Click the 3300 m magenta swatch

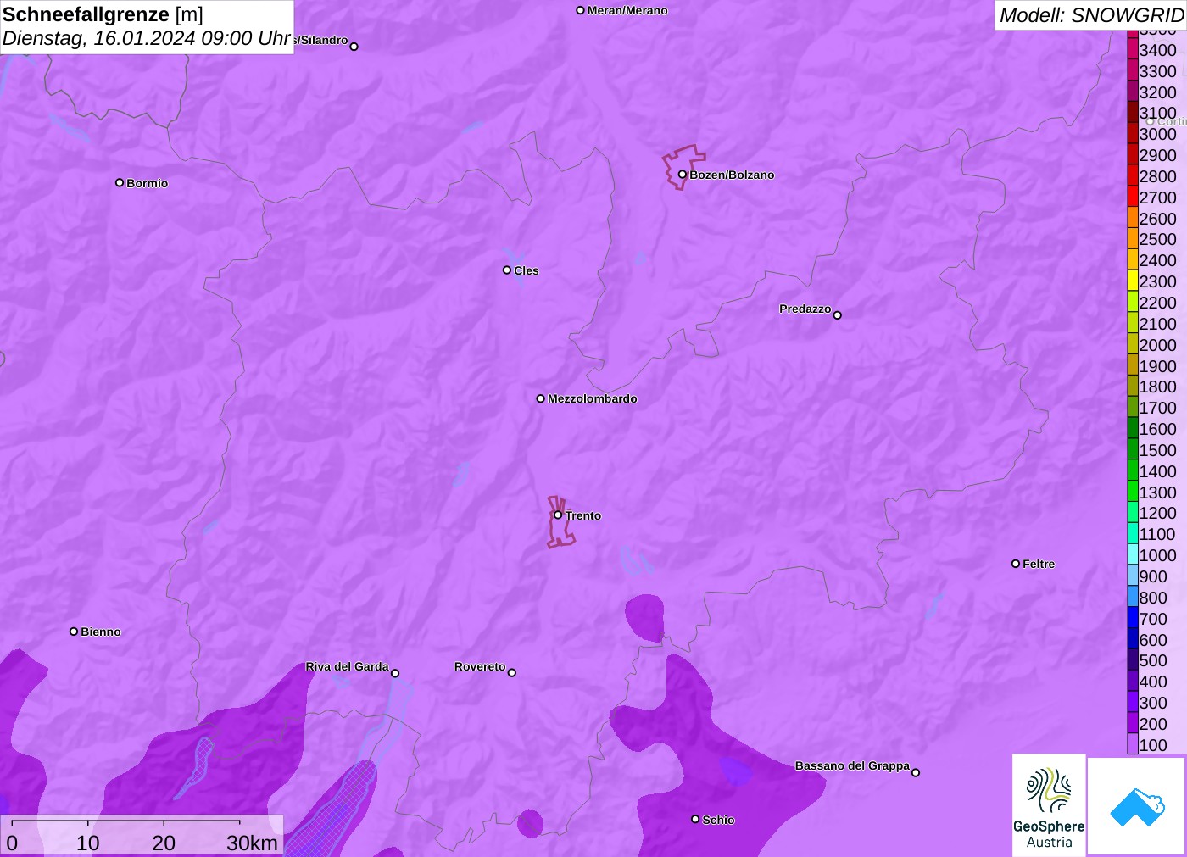1133,70
